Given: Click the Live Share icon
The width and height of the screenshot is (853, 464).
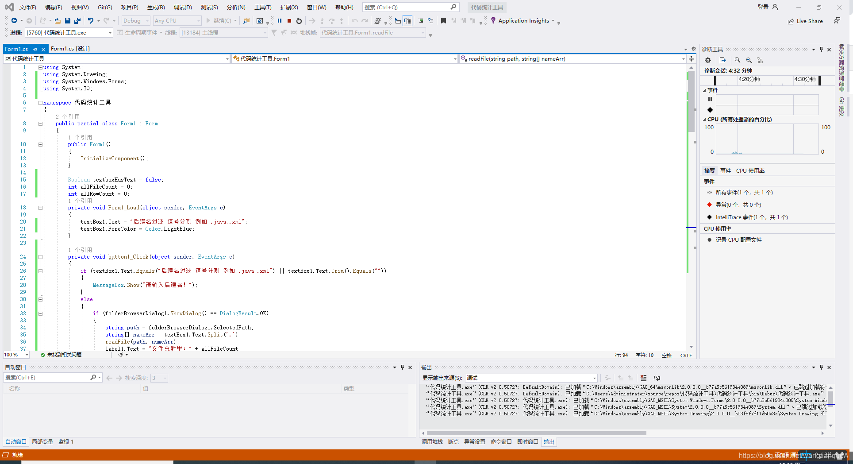Looking at the screenshot, I should pyautogui.click(x=791, y=21).
